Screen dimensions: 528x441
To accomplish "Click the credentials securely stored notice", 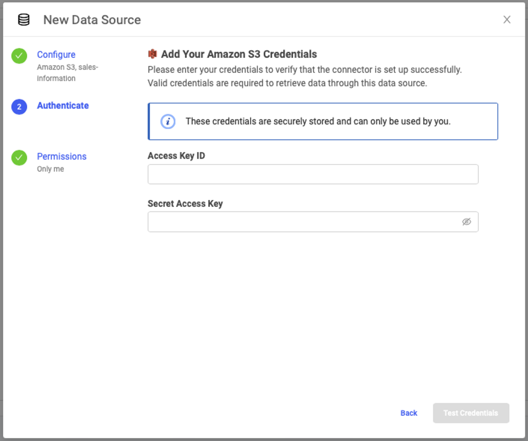I will pyautogui.click(x=318, y=121).
